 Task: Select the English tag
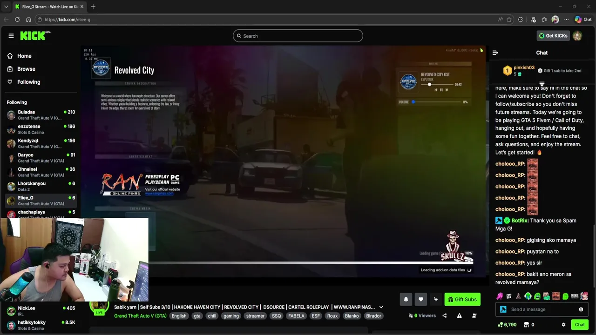tap(179, 316)
